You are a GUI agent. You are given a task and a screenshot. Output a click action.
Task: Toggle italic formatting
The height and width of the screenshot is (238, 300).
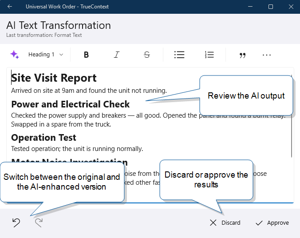click(117, 55)
